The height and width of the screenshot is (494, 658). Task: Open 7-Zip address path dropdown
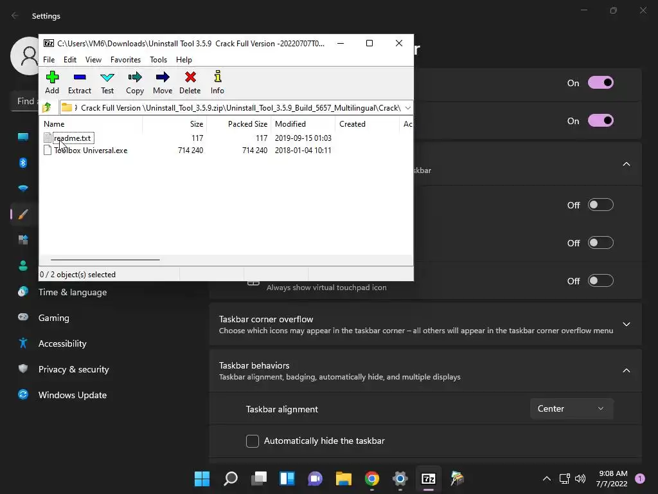coord(407,108)
